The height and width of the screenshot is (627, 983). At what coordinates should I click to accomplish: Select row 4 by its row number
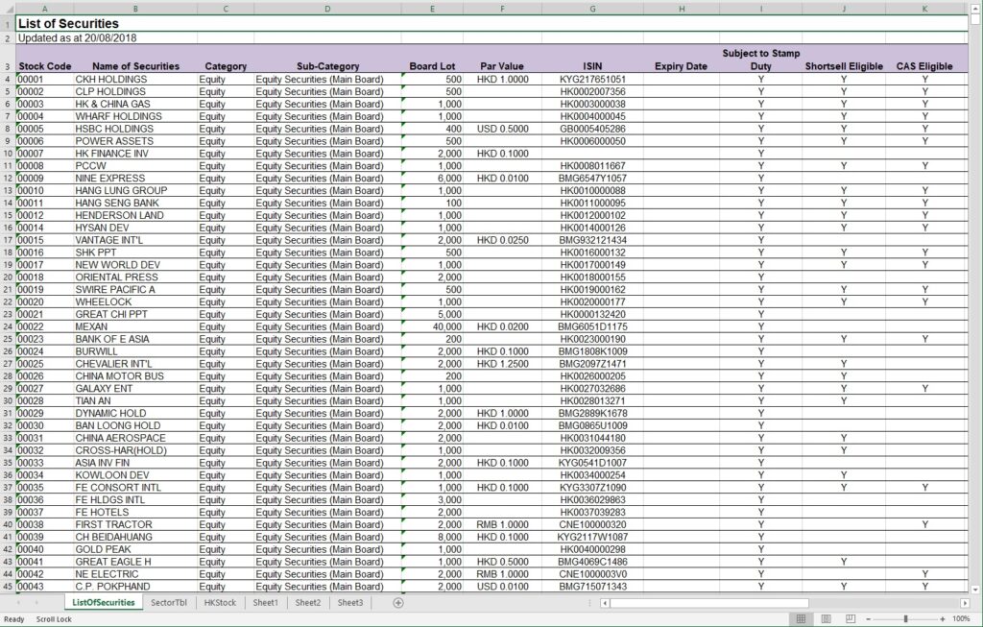[8, 79]
